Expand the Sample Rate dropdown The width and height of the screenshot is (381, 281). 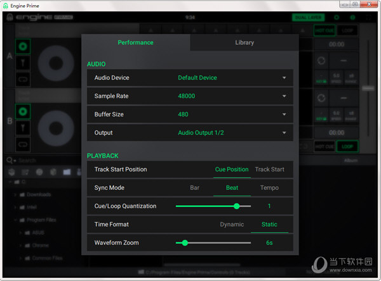(x=284, y=96)
